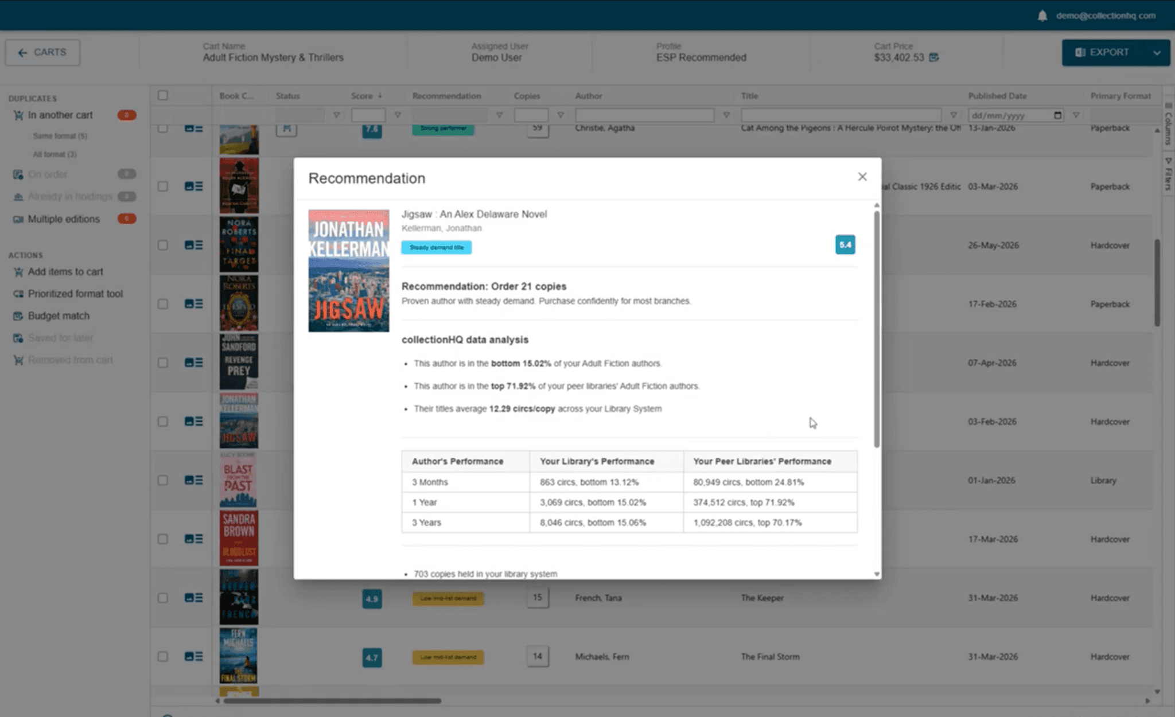
Task: Click the Jigsaw book cover in dialog
Action: tap(349, 271)
